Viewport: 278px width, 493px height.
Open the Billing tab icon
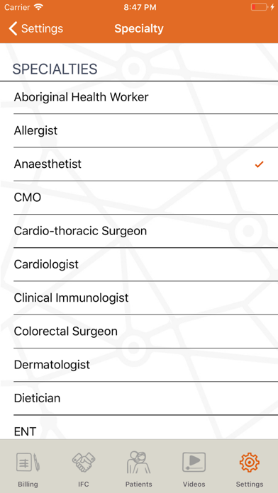28,462
